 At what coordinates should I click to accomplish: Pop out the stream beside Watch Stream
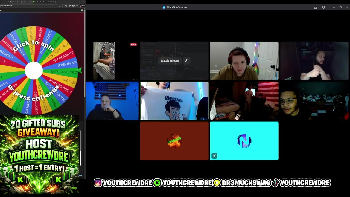(x=187, y=61)
